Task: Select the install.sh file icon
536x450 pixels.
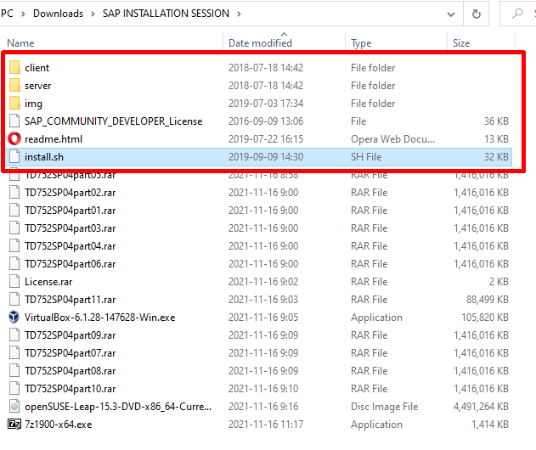Action: pyautogui.click(x=14, y=156)
